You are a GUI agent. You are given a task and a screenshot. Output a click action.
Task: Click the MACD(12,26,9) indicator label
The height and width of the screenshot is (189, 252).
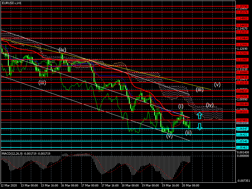tap(13, 153)
